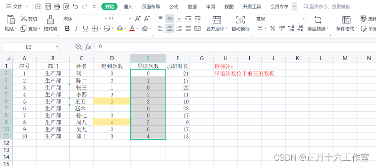The image size is (376, 166).
Task: Click the fill color bucket icon
Action: click(119, 29)
